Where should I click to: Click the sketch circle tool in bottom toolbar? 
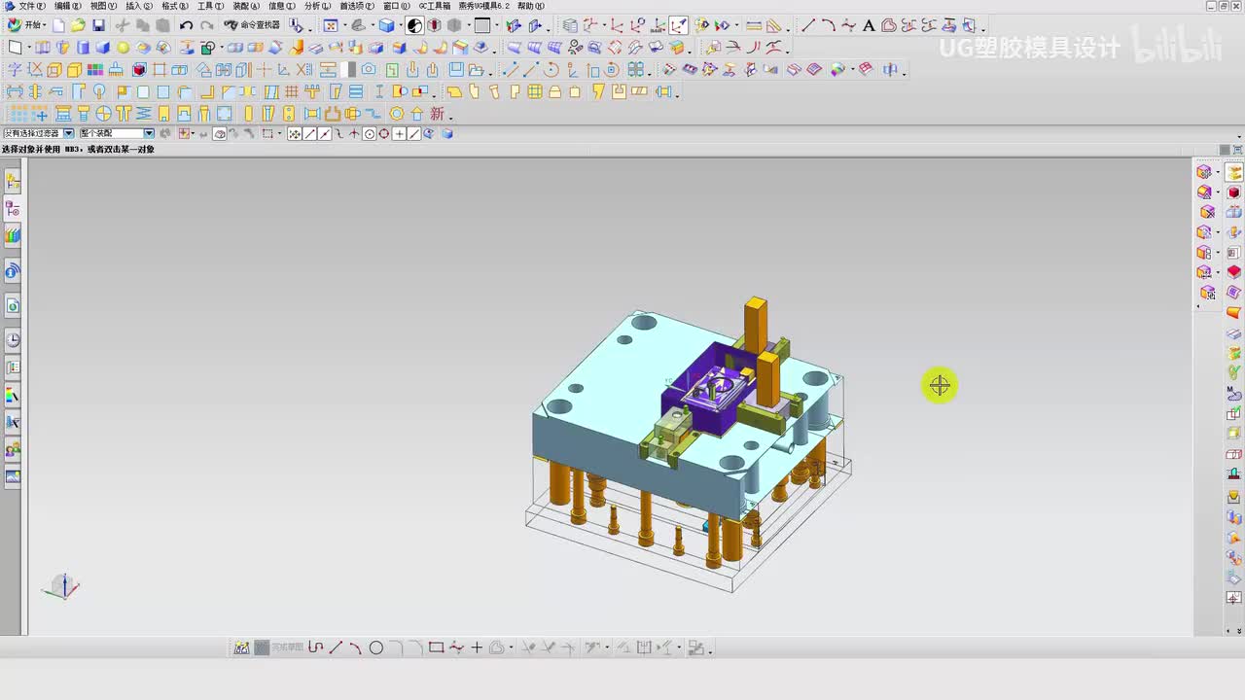[375, 647]
